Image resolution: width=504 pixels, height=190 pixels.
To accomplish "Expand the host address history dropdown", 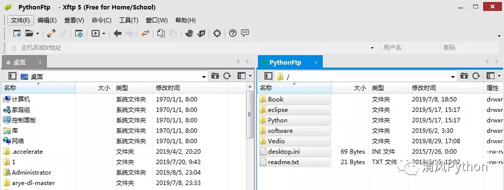I will [x=372, y=48].
